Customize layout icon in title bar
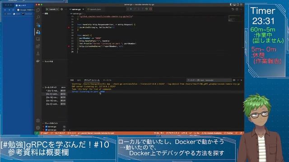289x162 pixels. click(241, 4)
